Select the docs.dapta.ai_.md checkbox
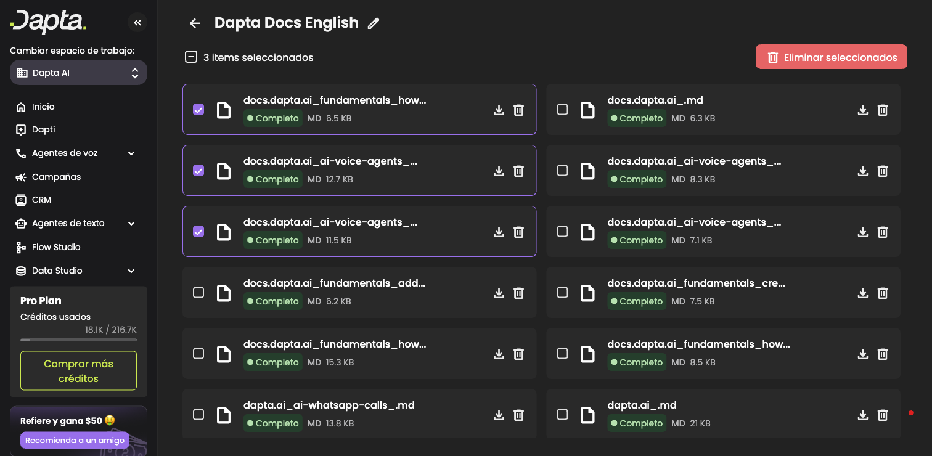Viewport: 932px width, 456px height. pos(562,110)
